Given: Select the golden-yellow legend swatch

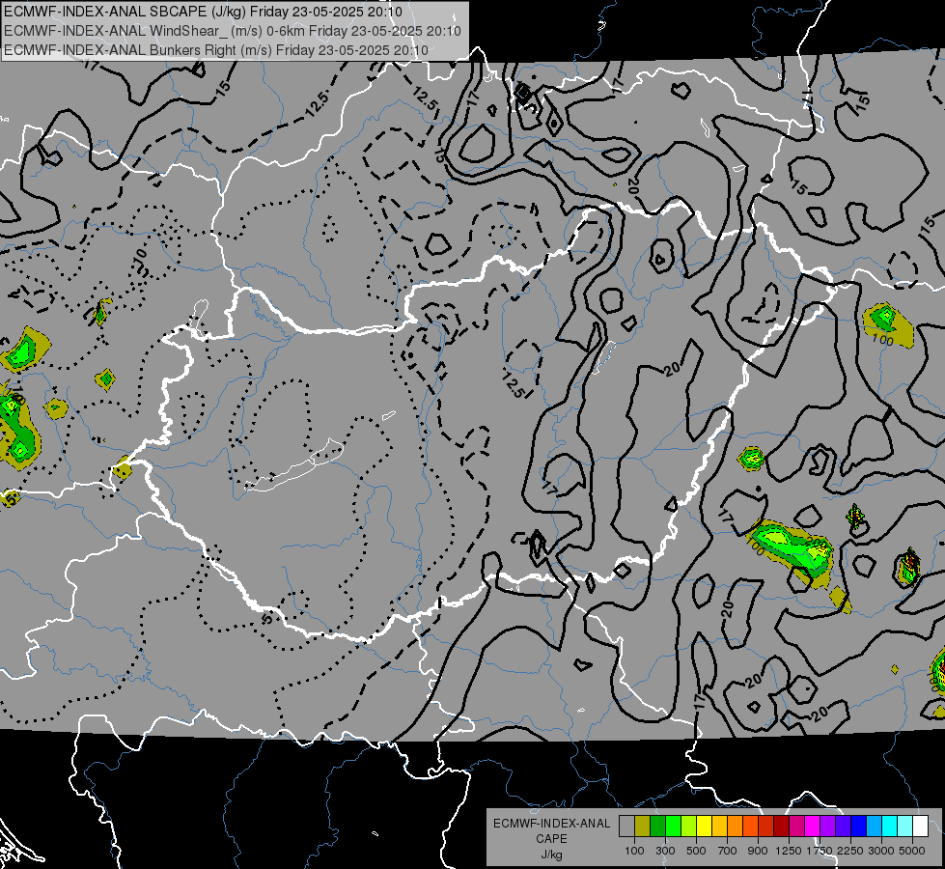Looking at the screenshot, I should [x=719, y=827].
